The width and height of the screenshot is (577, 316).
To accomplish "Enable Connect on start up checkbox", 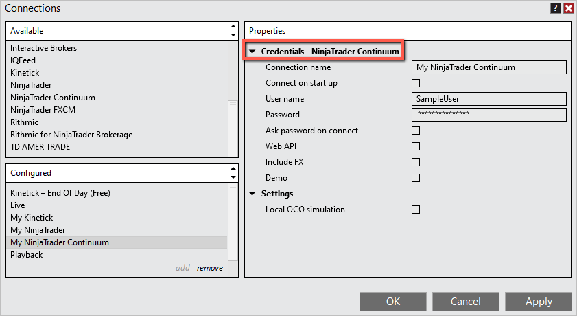I will tap(416, 83).
